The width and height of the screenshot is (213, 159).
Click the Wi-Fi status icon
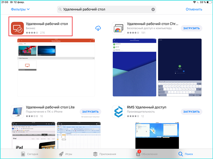195,2
